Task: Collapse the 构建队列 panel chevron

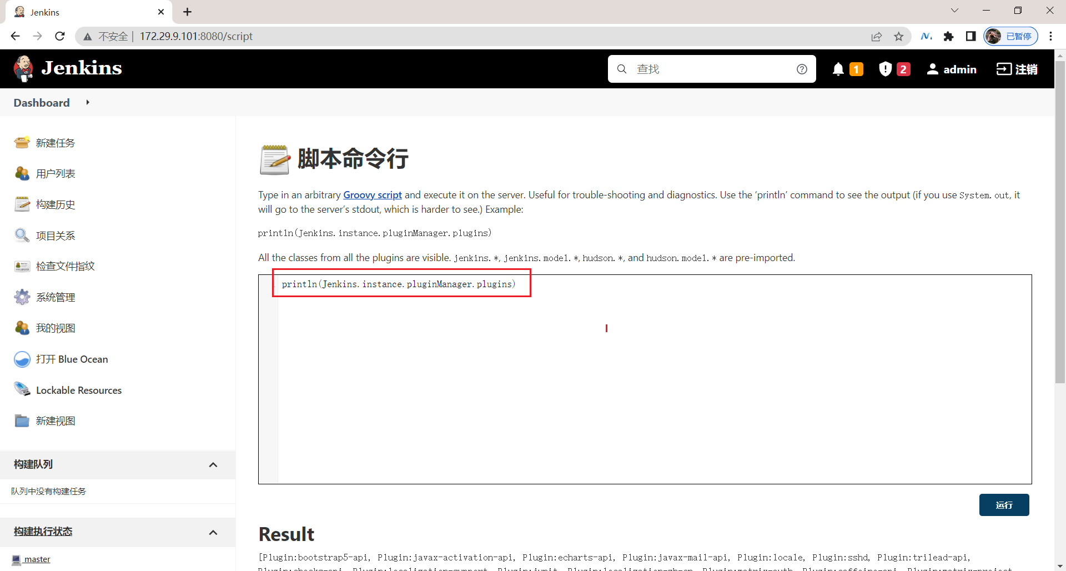Action: 213,464
